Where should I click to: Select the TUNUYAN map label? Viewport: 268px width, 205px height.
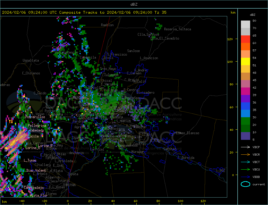(69, 185)
